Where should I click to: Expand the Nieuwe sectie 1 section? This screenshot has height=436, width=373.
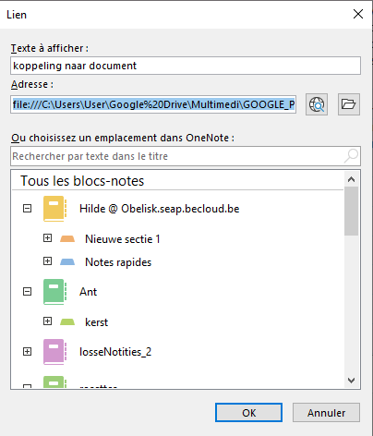(47, 237)
